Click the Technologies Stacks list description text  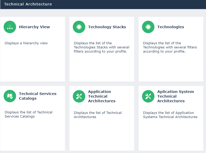tap(102, 47)
